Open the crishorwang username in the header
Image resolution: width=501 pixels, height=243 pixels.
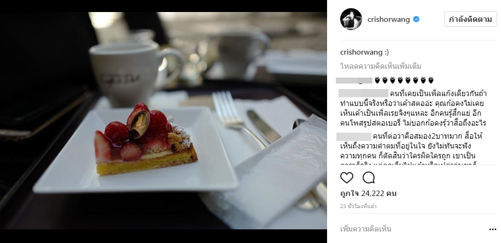pyautogui.click(x=388, y=20)
